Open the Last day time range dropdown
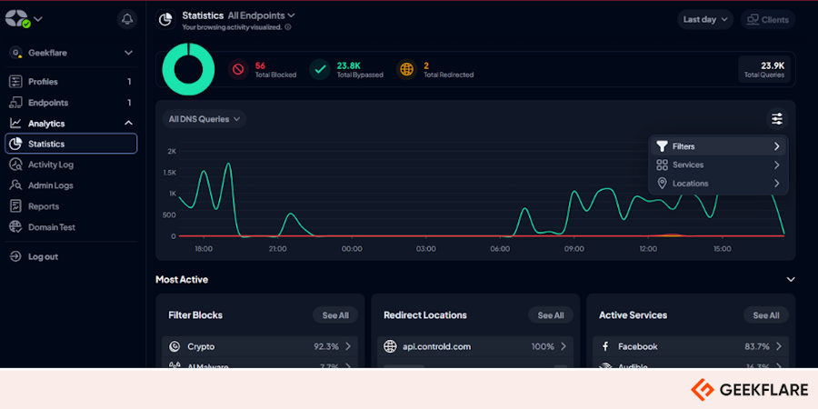Screen dimensions: 818x409 point(705,19)
